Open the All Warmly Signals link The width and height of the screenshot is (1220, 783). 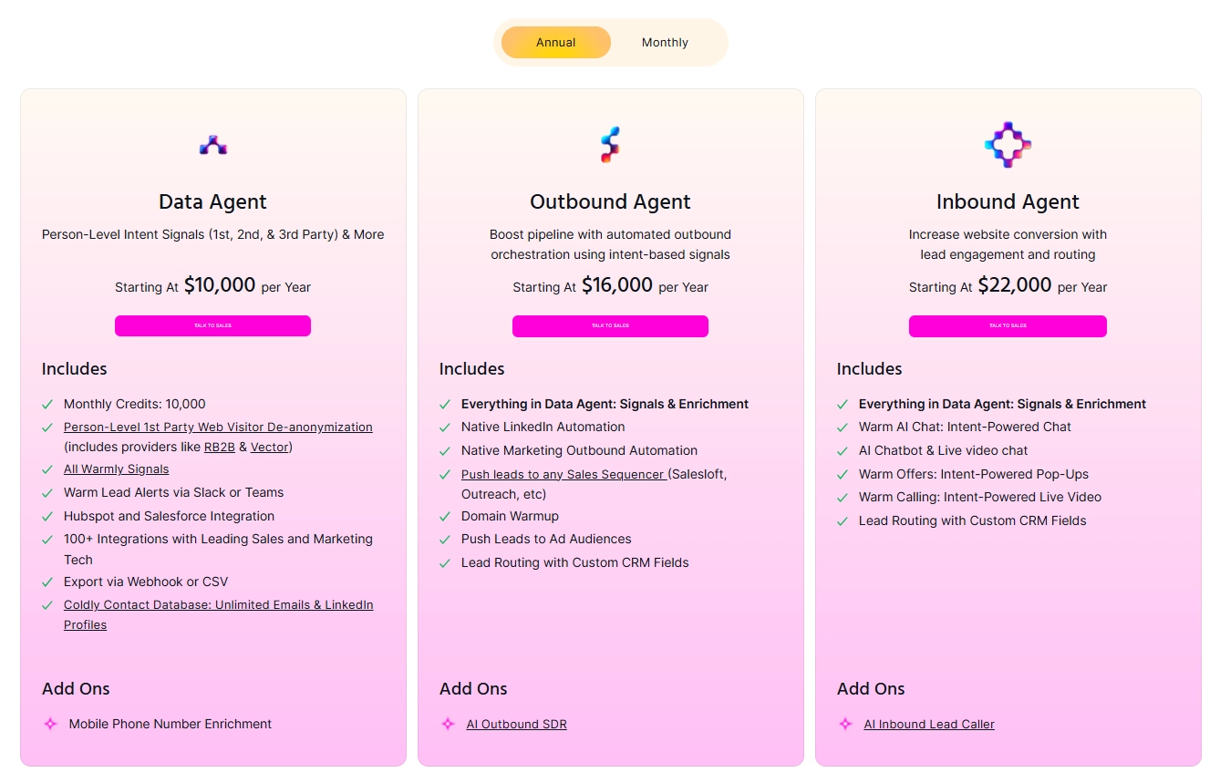pyautogui.click(x=116, y=469)
